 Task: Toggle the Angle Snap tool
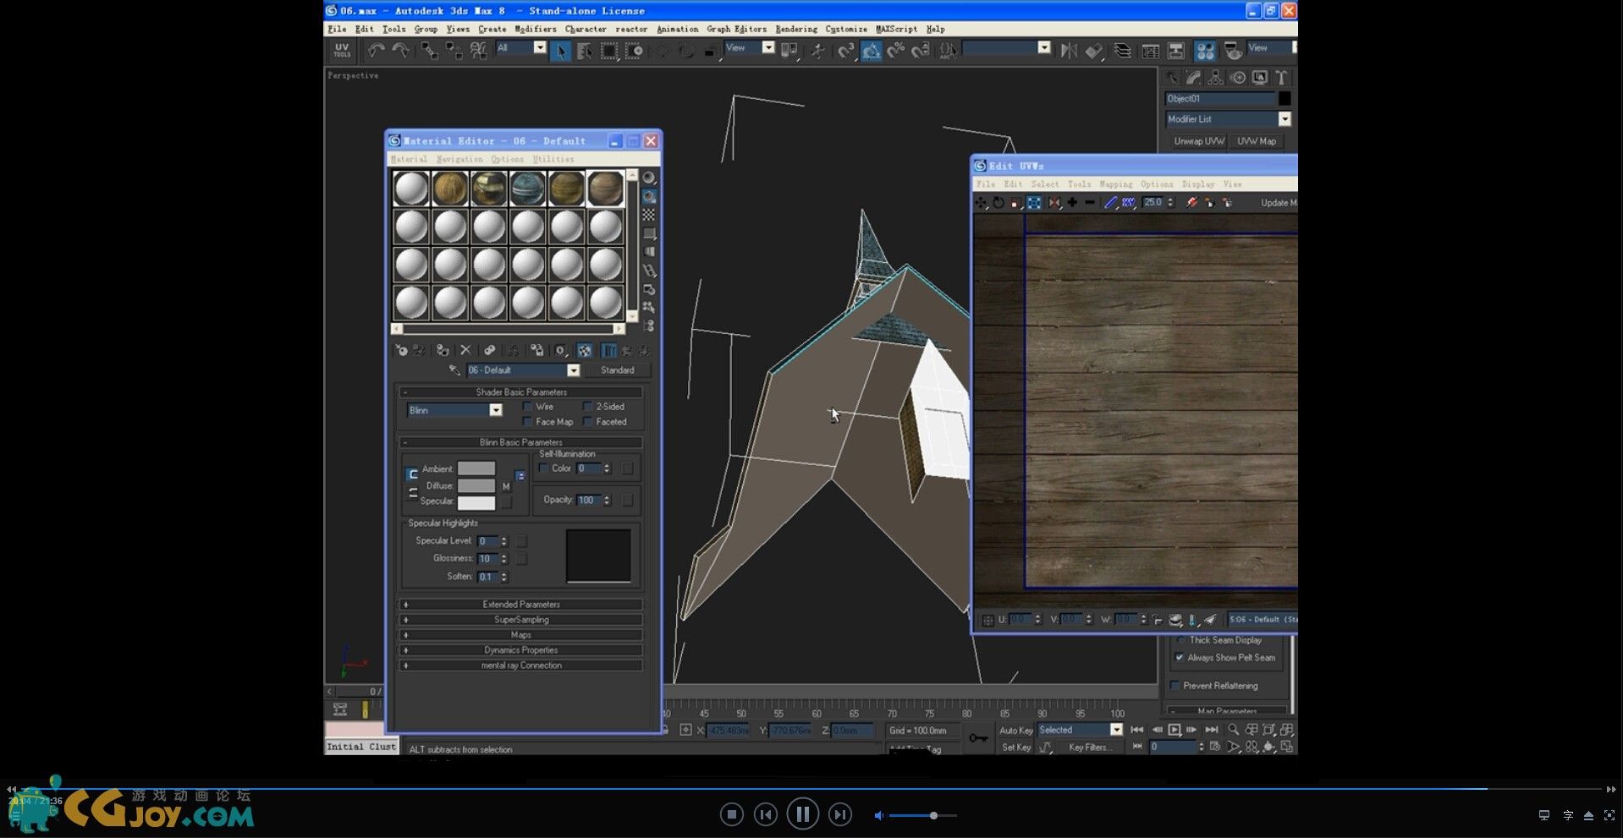click(x=871, y=51)
